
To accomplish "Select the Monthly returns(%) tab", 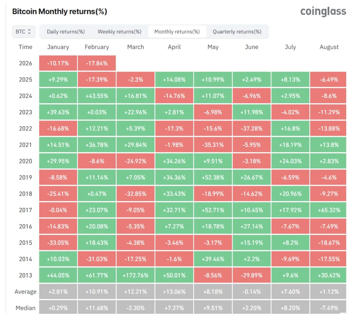I will pos(177,32).
